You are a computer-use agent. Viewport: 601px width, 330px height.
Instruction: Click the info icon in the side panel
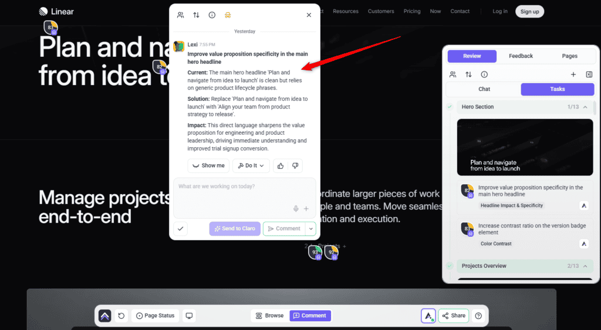pos(484,74)
